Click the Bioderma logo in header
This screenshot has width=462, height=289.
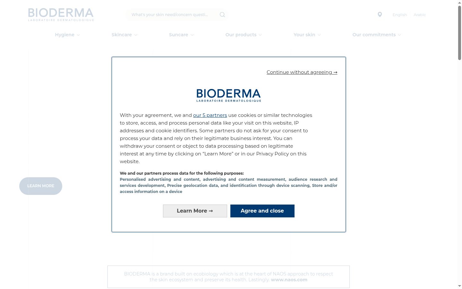[61, 15]
